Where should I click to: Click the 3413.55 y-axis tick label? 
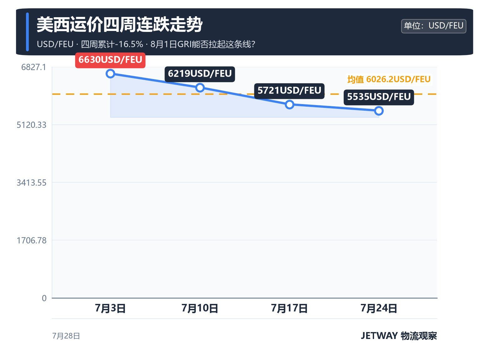[31, 183]
